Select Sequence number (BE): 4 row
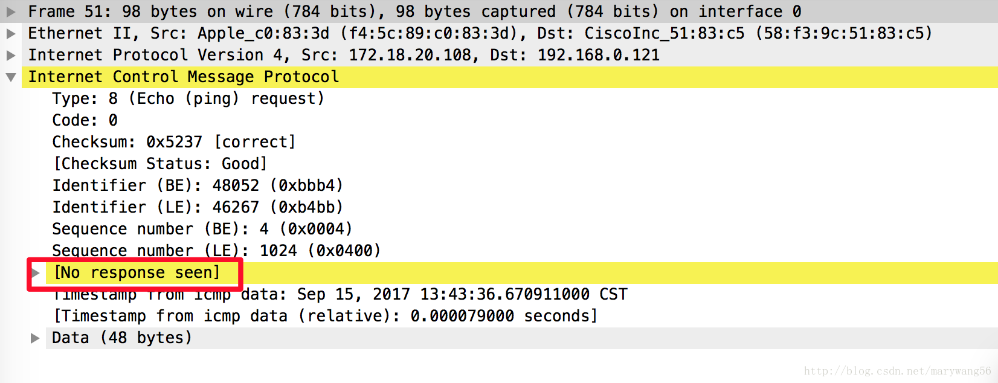 (202, 229)
